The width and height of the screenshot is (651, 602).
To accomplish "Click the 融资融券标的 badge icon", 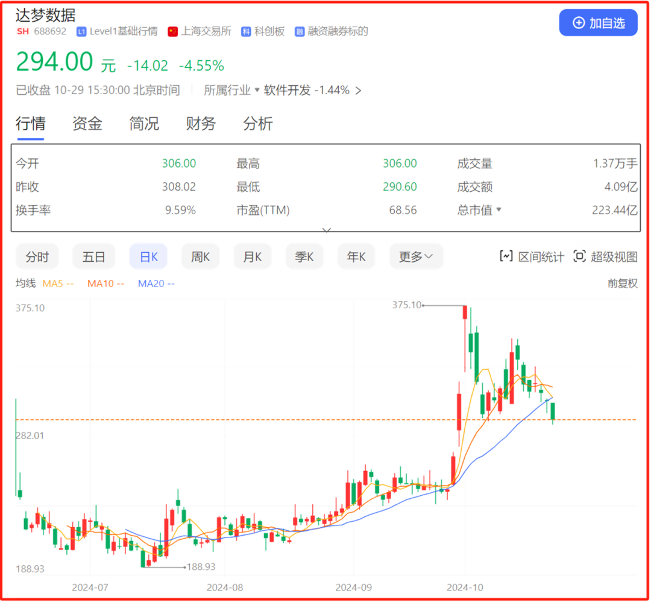I will click(300, 31).
